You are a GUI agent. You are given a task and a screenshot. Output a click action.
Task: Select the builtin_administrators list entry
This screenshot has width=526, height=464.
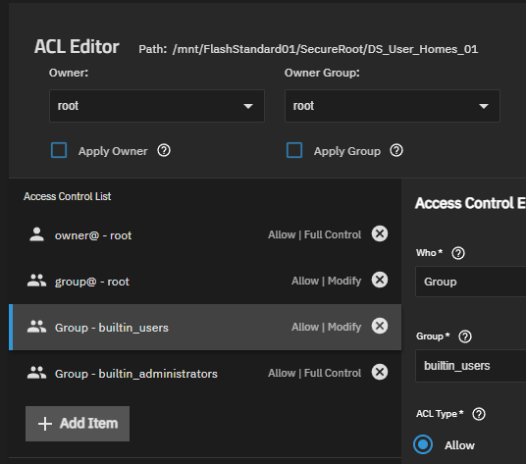click(x=205, y=373)
